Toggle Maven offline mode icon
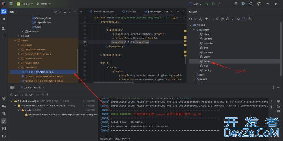 [223, 19]
